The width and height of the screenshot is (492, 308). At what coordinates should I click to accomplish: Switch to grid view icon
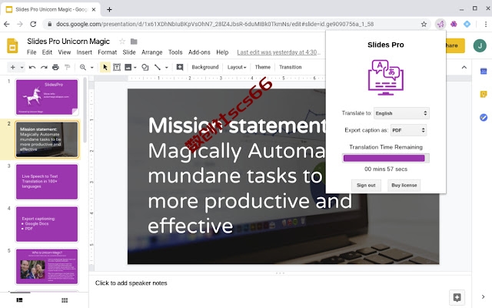(65, 300)
